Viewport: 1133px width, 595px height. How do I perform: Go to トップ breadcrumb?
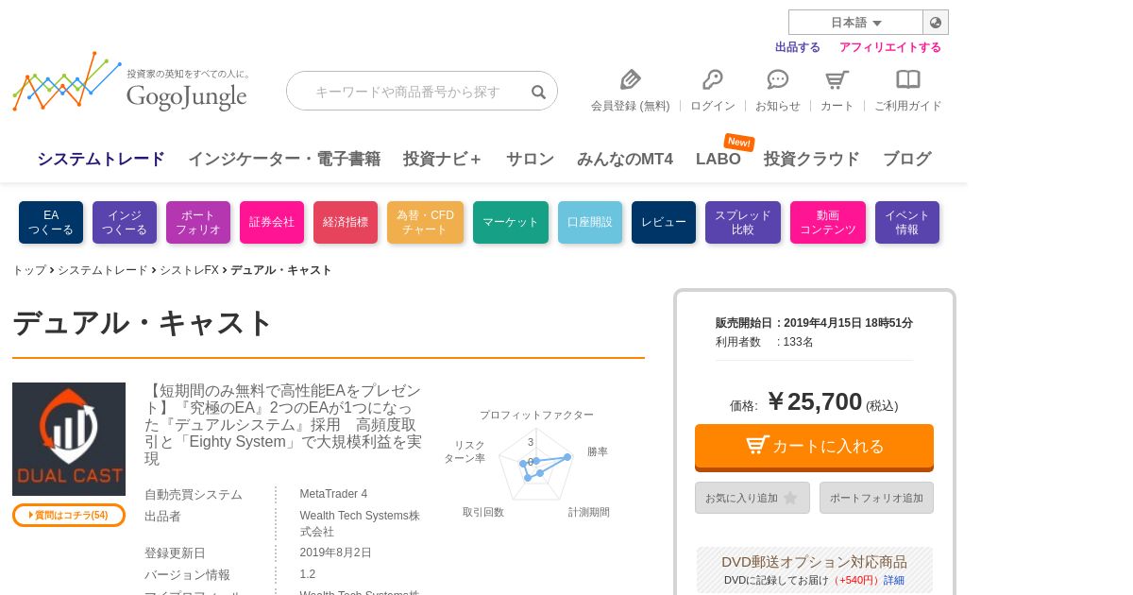[29, 270]
